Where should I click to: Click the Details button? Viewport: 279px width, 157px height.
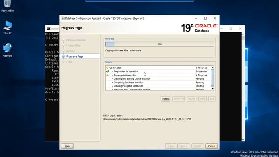click(166, 99)
